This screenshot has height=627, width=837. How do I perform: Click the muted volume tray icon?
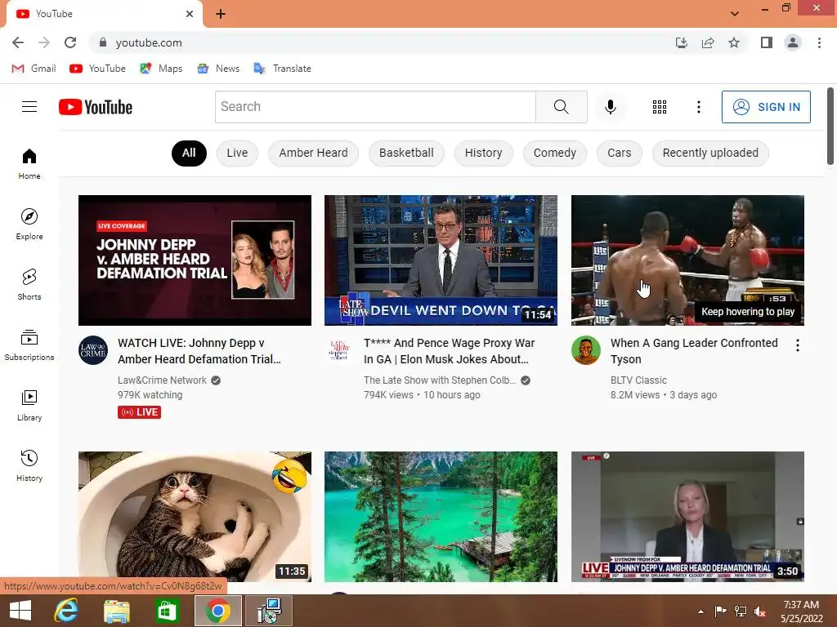pos(760,611)
